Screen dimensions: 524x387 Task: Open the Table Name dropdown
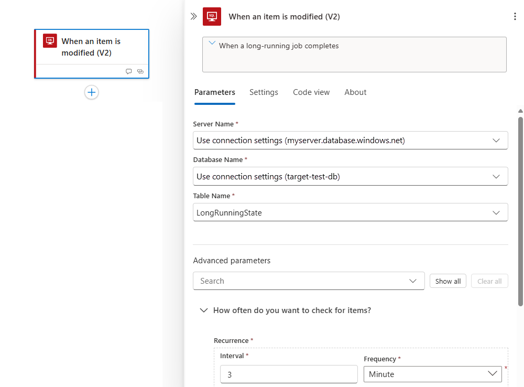(x=496, y=212)
